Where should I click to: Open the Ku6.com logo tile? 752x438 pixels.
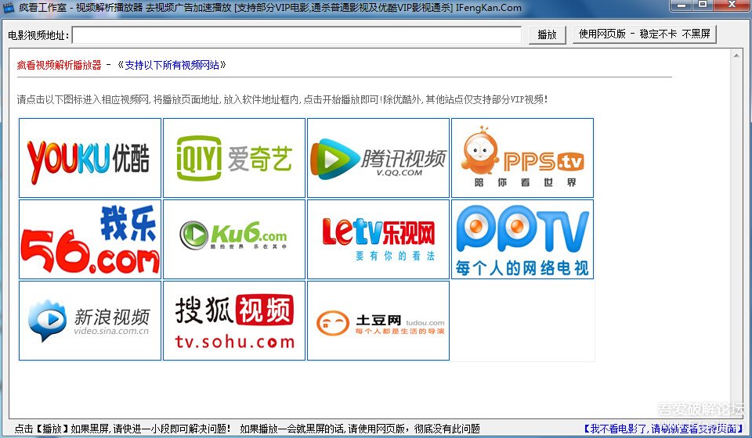(234, 239)
